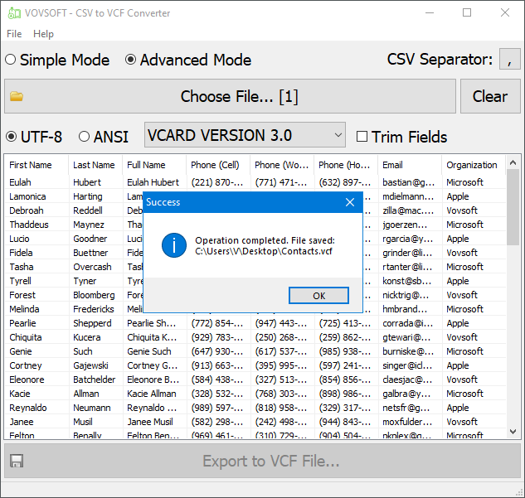
Task: Select the Lamonica cell
Action: 27,196
